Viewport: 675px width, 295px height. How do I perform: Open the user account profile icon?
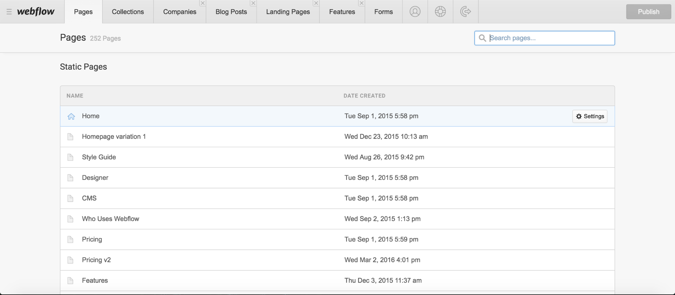pos(415,12)
